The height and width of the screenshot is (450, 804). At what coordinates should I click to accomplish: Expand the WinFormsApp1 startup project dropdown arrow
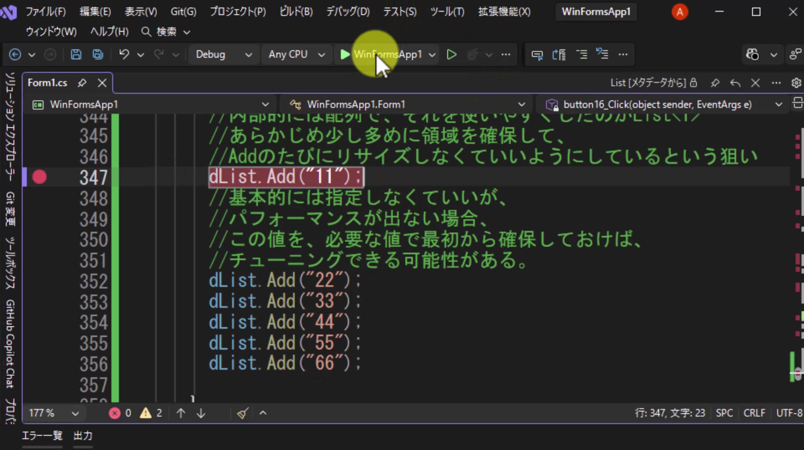432,55
